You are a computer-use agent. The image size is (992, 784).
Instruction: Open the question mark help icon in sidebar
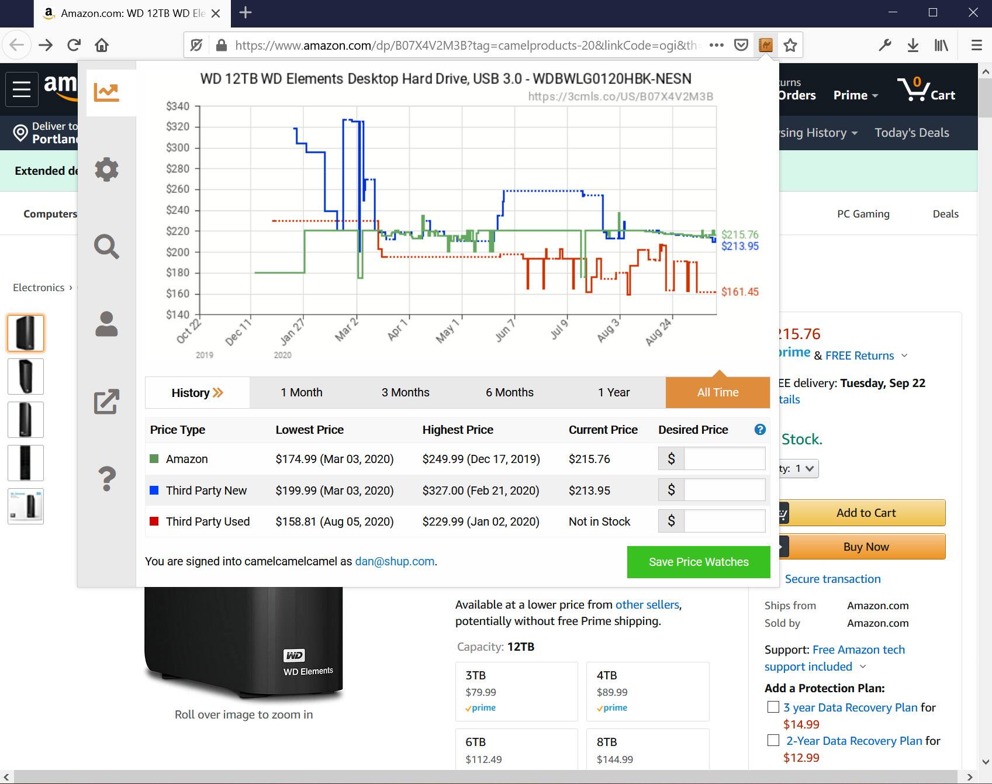coord(106,479)
